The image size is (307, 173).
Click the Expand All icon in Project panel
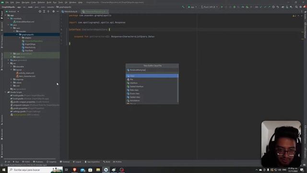click(x=44, y=12)
